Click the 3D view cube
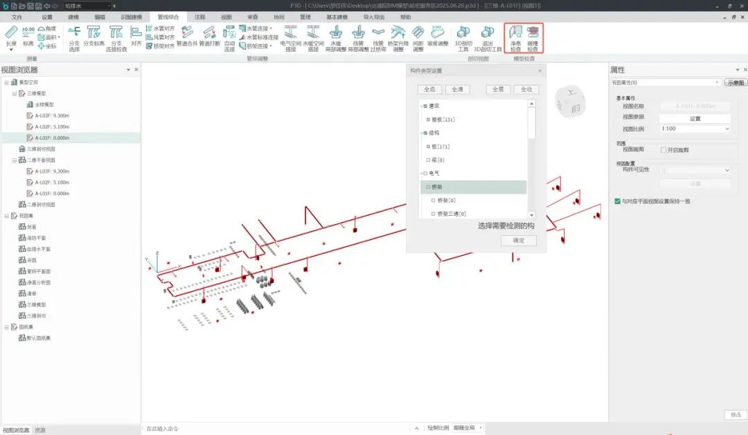The height and width of the screenshot is (435, 748). click(x=571, y=101)
